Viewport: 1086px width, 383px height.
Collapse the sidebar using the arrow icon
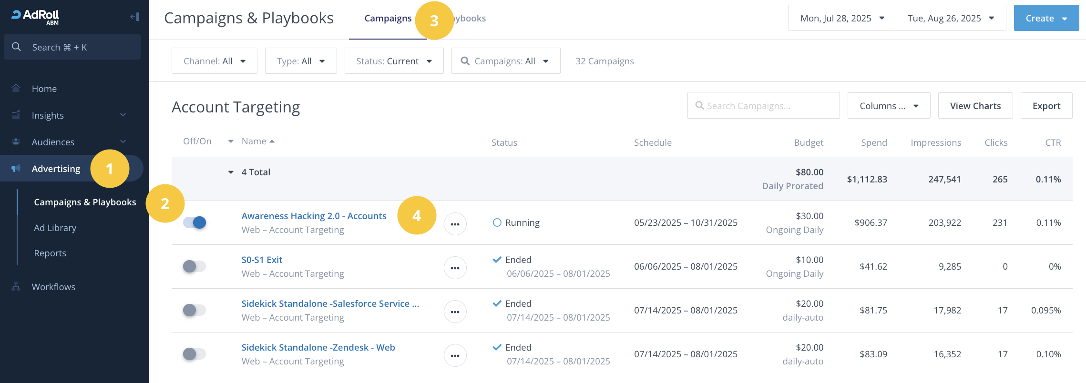(x=134, y=17)
